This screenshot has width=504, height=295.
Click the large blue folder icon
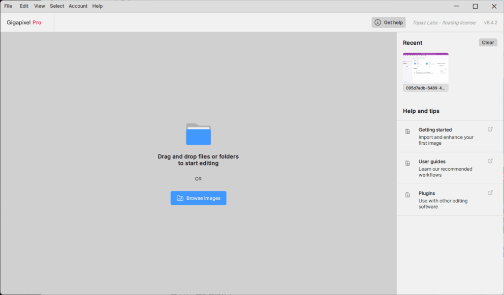click(x=198, y=134)
